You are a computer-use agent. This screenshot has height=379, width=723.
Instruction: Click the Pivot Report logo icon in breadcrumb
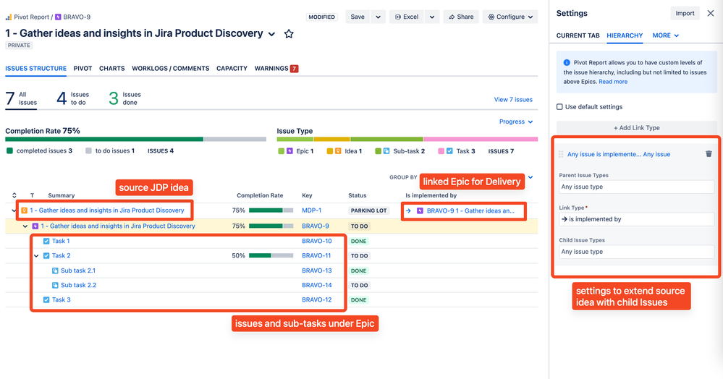8,17
